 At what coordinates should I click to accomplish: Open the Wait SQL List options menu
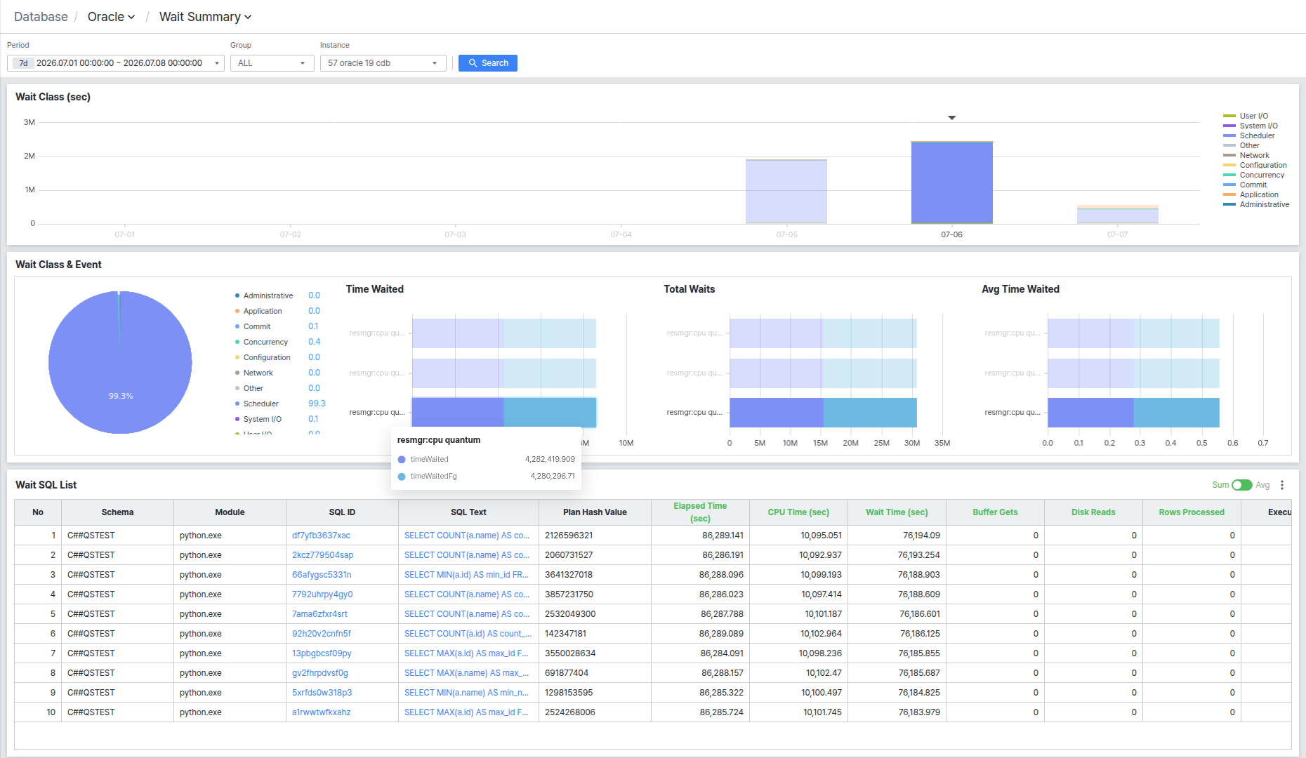(x=1282, y=485)
